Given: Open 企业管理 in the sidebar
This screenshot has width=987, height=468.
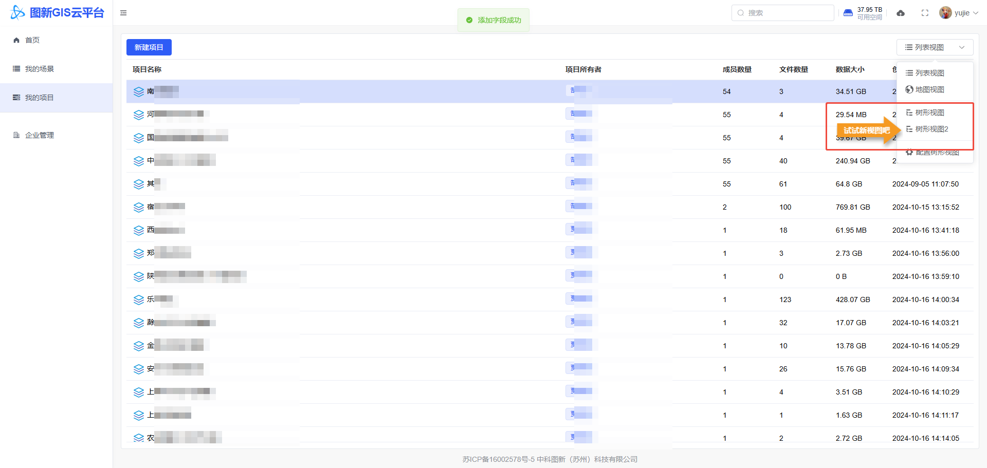Looking at the screenshot, I should (x=39, y=135).
